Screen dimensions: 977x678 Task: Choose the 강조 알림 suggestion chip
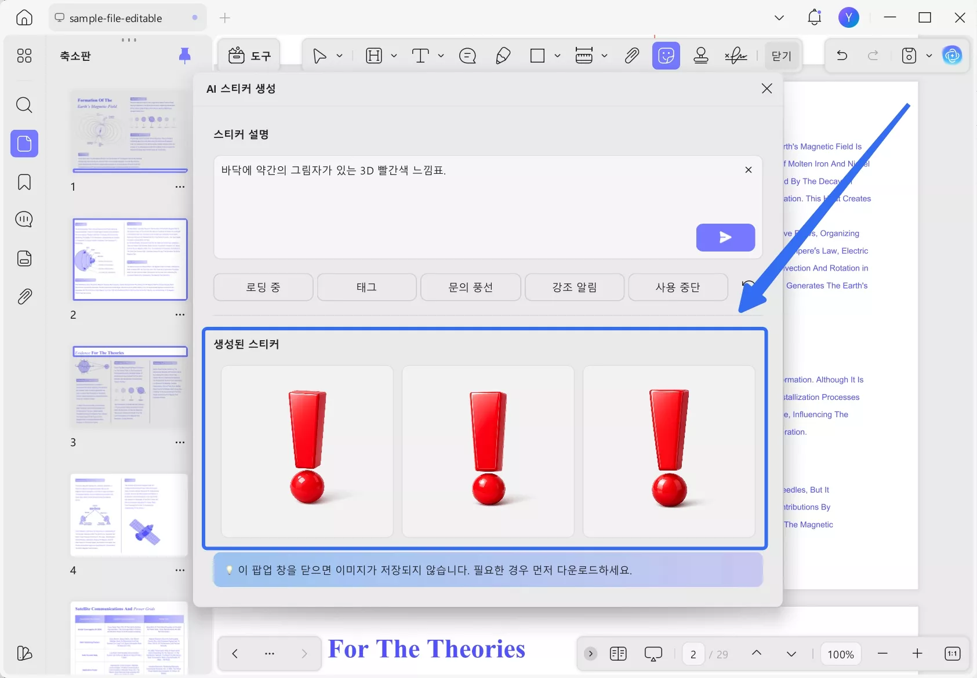point(575,287)
